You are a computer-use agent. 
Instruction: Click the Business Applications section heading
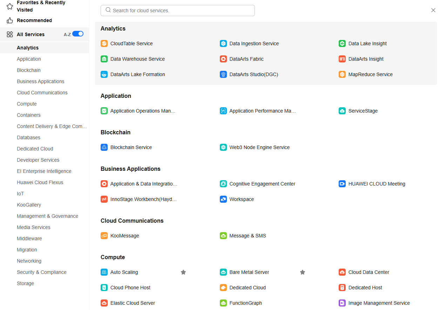[130, 169]
